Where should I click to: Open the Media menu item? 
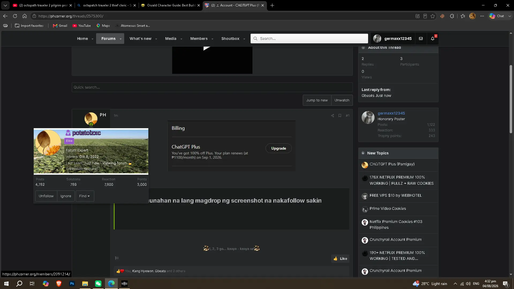[x=171, y=39]
